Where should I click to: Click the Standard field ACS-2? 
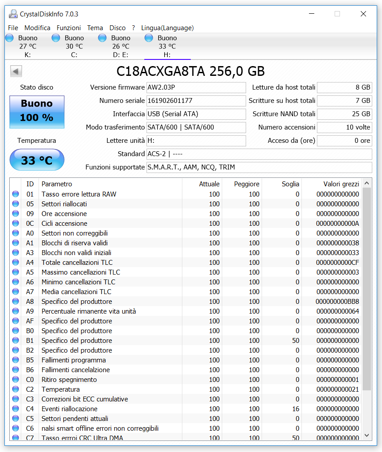point(259,153)
